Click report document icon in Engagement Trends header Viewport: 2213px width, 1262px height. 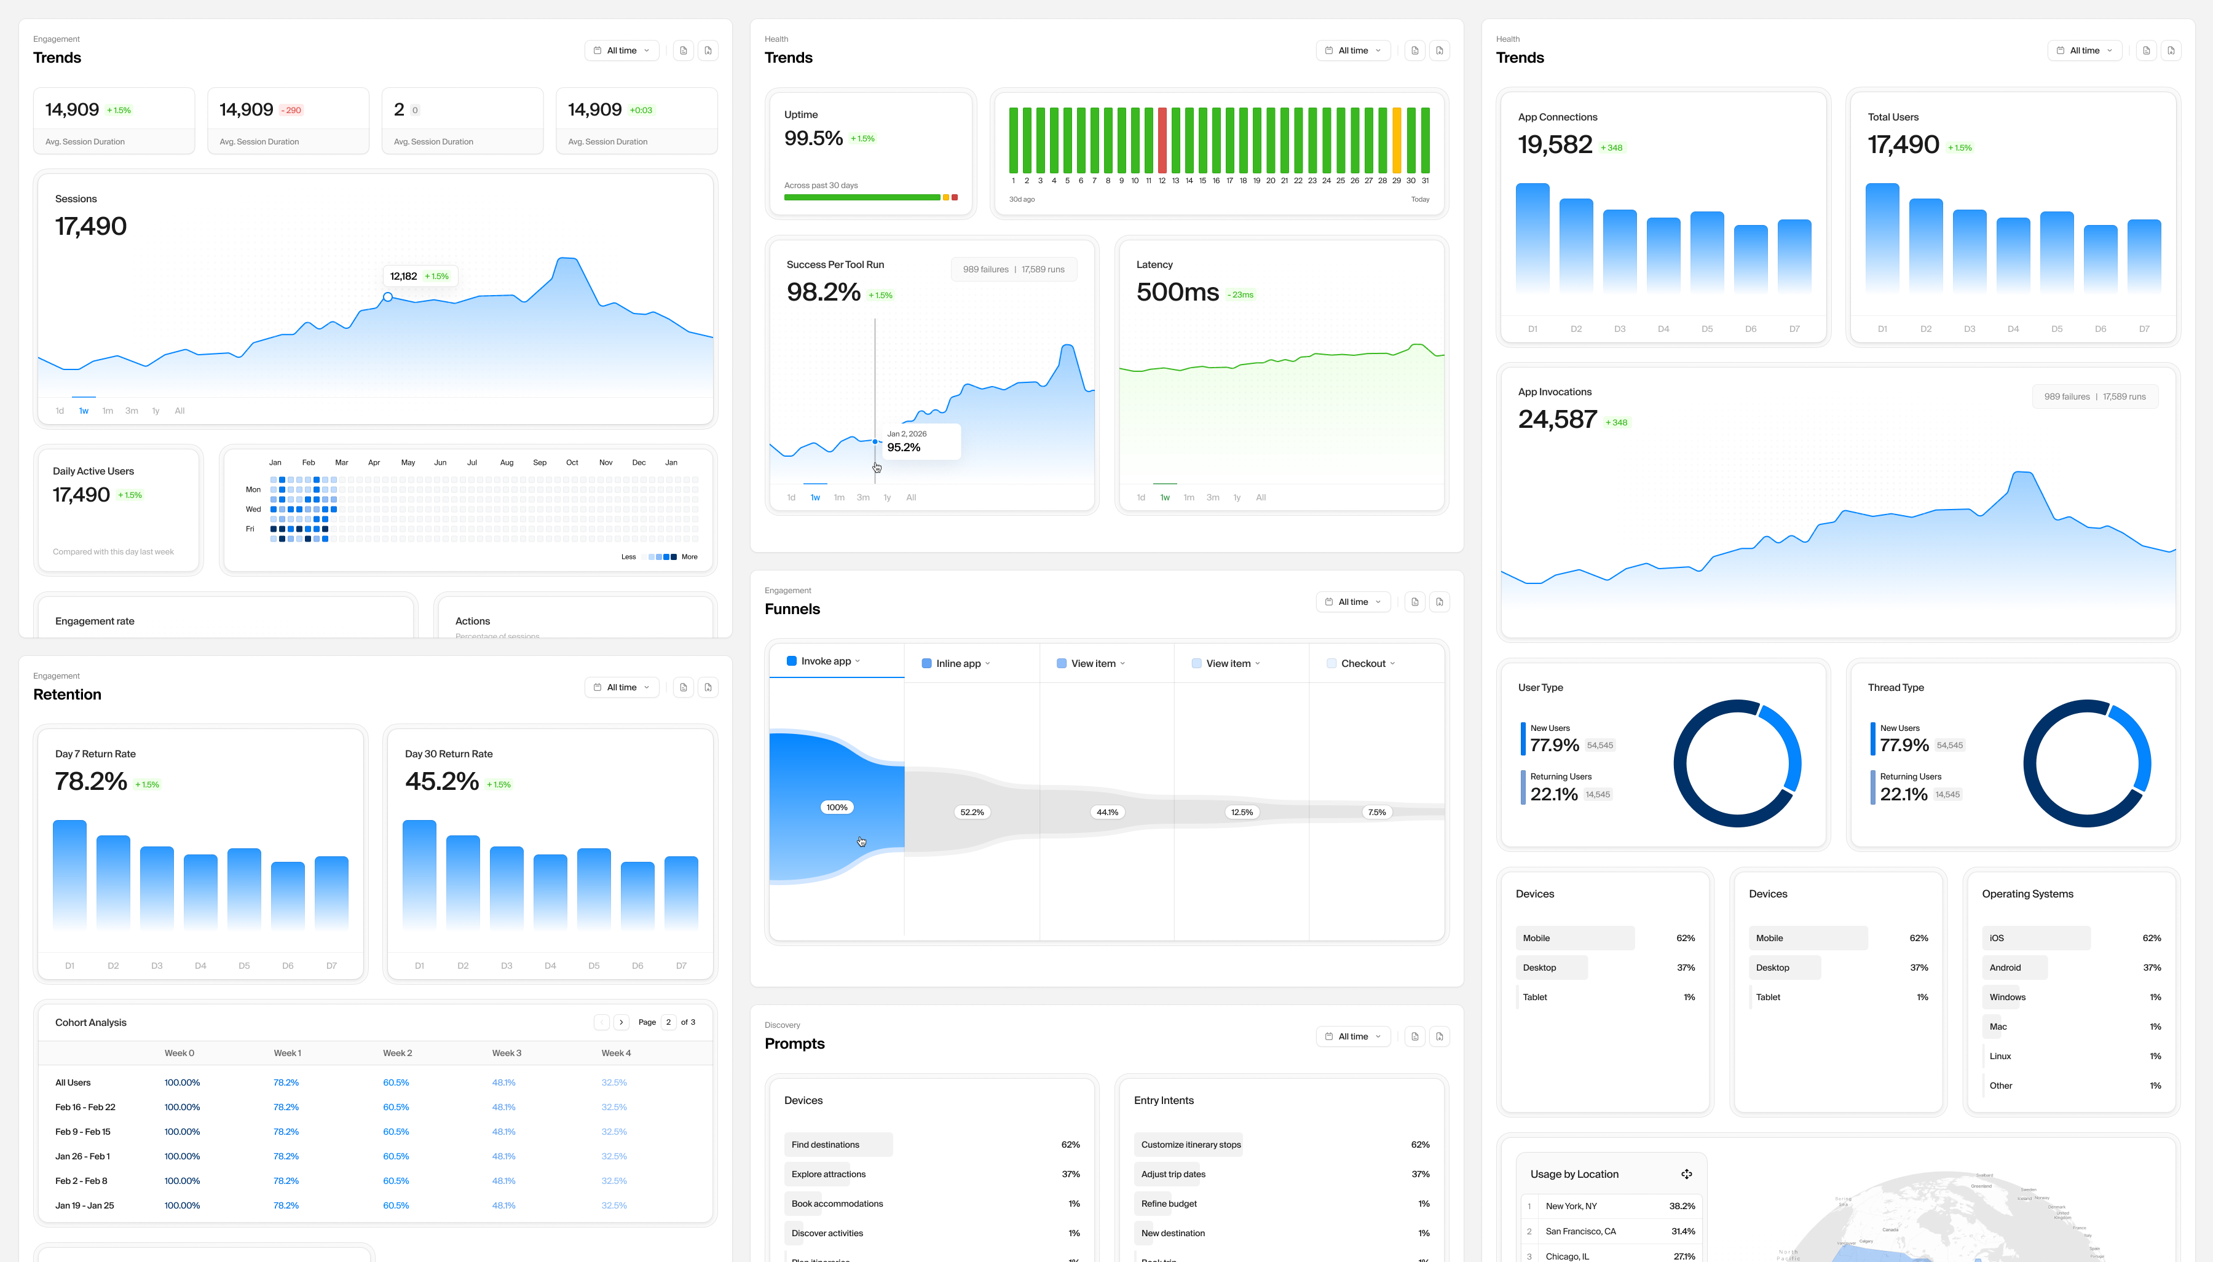(x=683, y=50)
